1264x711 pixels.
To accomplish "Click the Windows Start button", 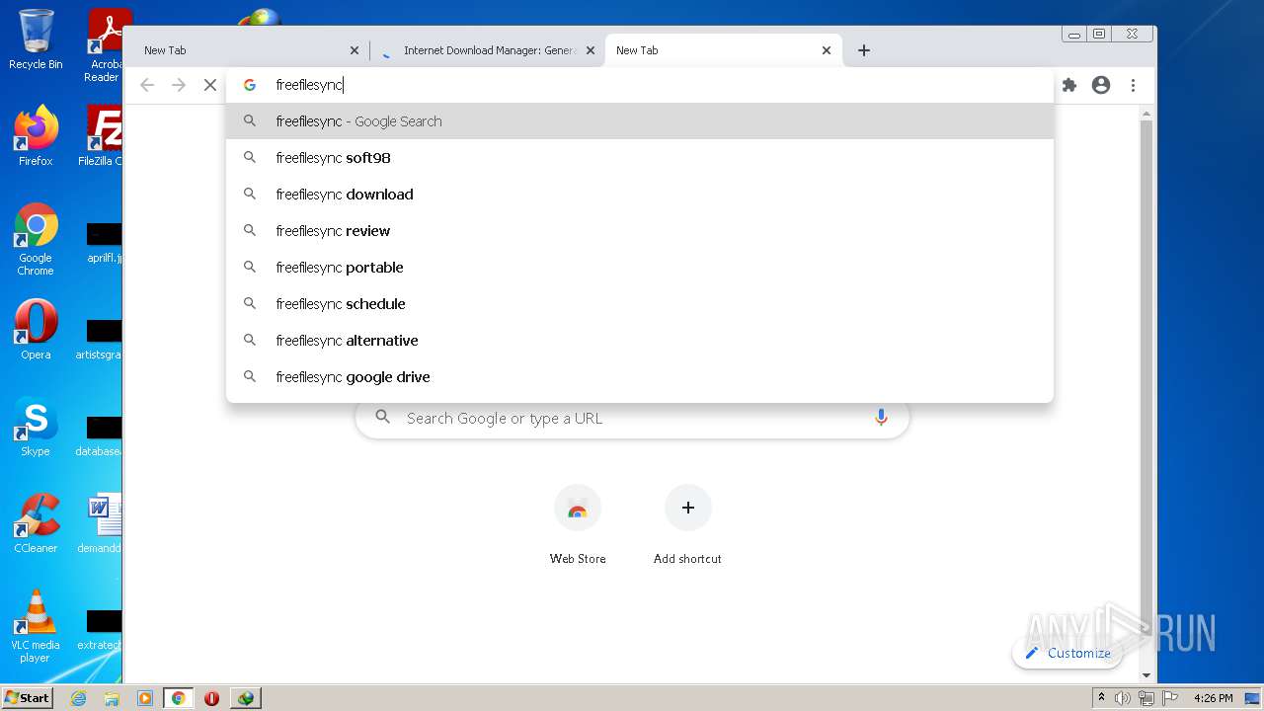I will point(28,697).
